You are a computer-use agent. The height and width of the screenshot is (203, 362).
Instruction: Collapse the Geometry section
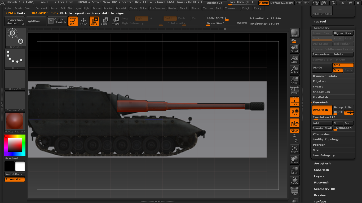(322, 28)
